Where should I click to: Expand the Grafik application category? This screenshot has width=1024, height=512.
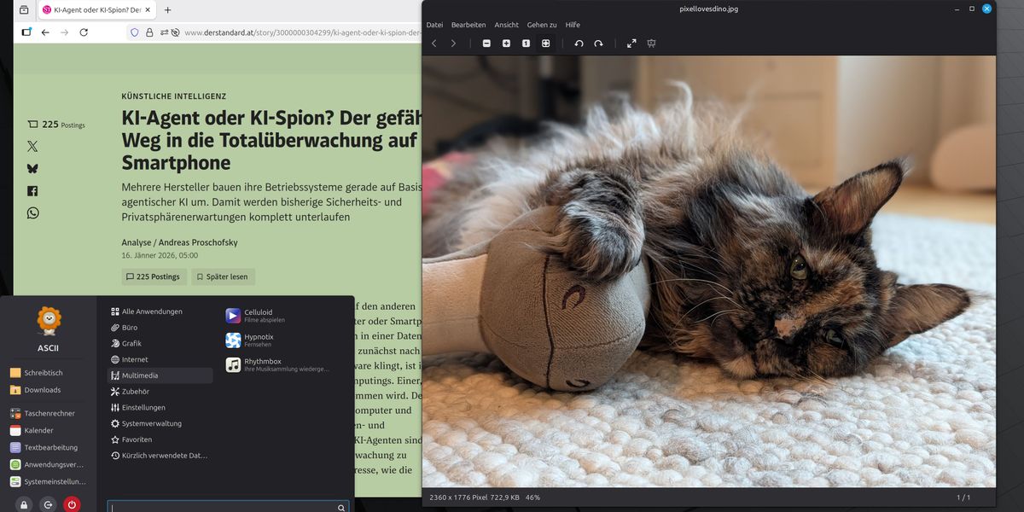point(131,344)
